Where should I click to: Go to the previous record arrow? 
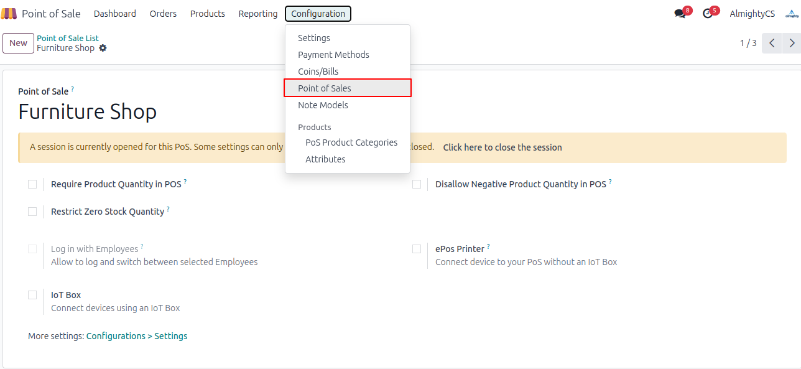pyautogui.click(x=771, y=43)
